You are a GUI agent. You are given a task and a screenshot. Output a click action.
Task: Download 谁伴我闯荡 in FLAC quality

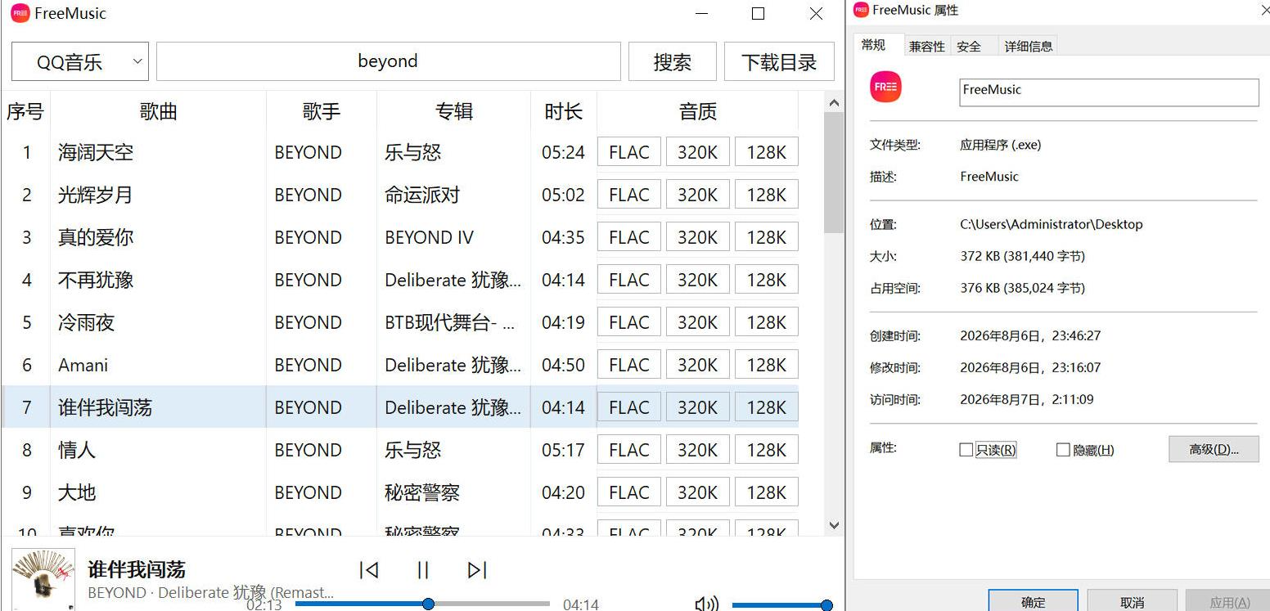click(629, 407)
